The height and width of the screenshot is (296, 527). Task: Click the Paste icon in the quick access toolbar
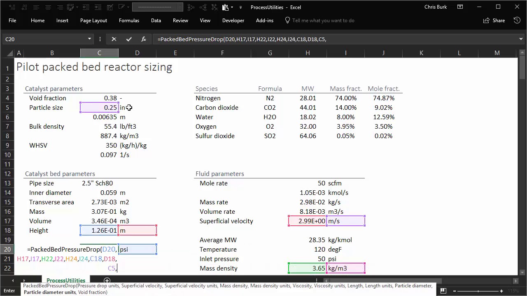tap(225, 7)
